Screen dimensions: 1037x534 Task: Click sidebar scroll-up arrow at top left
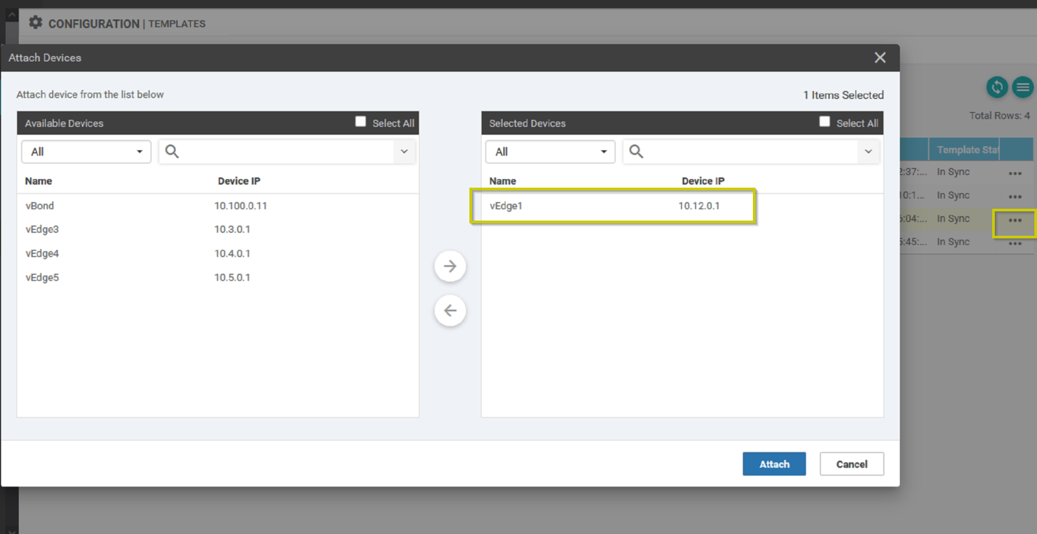(x=11, y=14)
